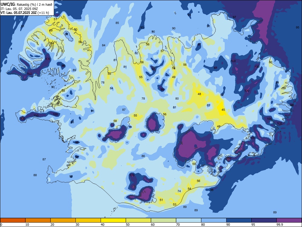
Task: Click the pale blue 70-80 legend swatch
Action: pyautogui.click(x=188, y=220)
